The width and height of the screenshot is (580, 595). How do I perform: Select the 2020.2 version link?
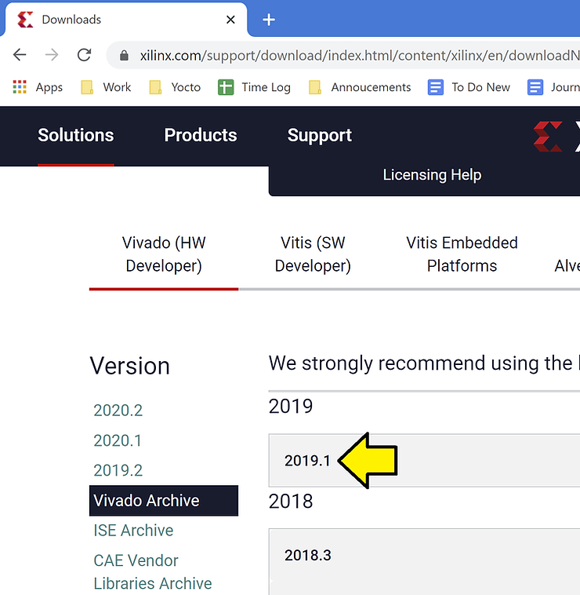118,410
